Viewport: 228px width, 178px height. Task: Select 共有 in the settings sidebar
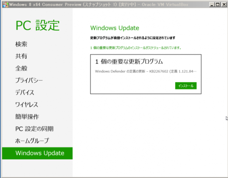click(21, 56)
